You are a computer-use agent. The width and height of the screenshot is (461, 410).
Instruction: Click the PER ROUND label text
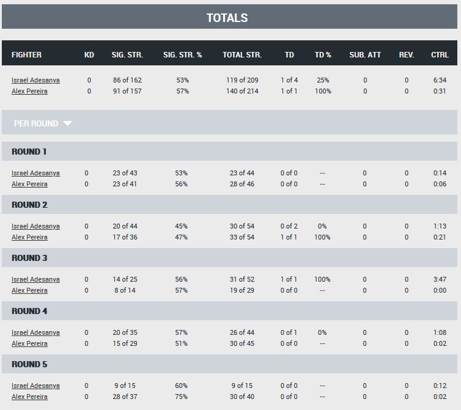36,123
